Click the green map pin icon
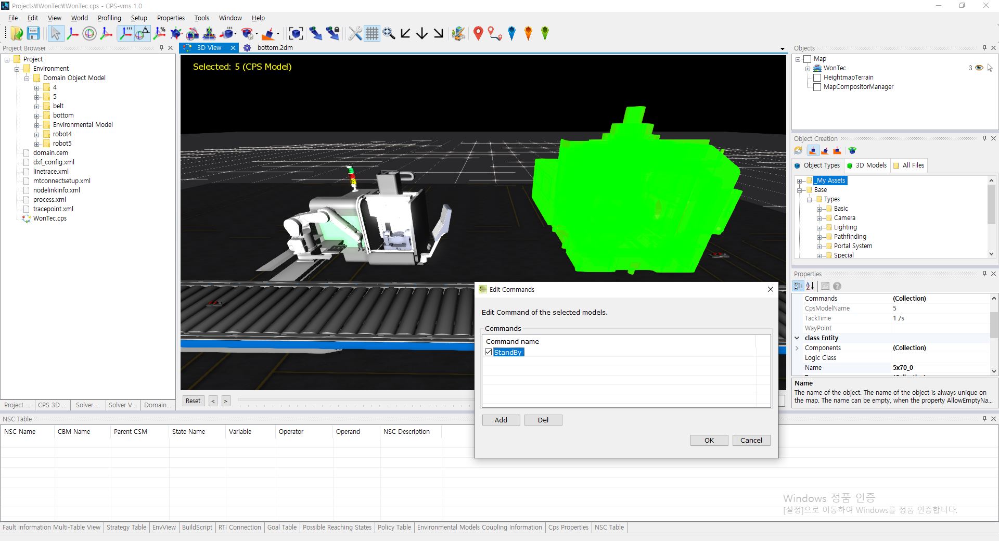This screenshot has height=541, width=999. 545,33
